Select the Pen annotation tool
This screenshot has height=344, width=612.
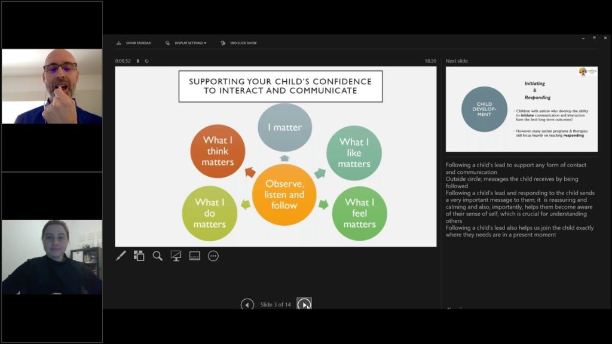(x=121, y=256)
